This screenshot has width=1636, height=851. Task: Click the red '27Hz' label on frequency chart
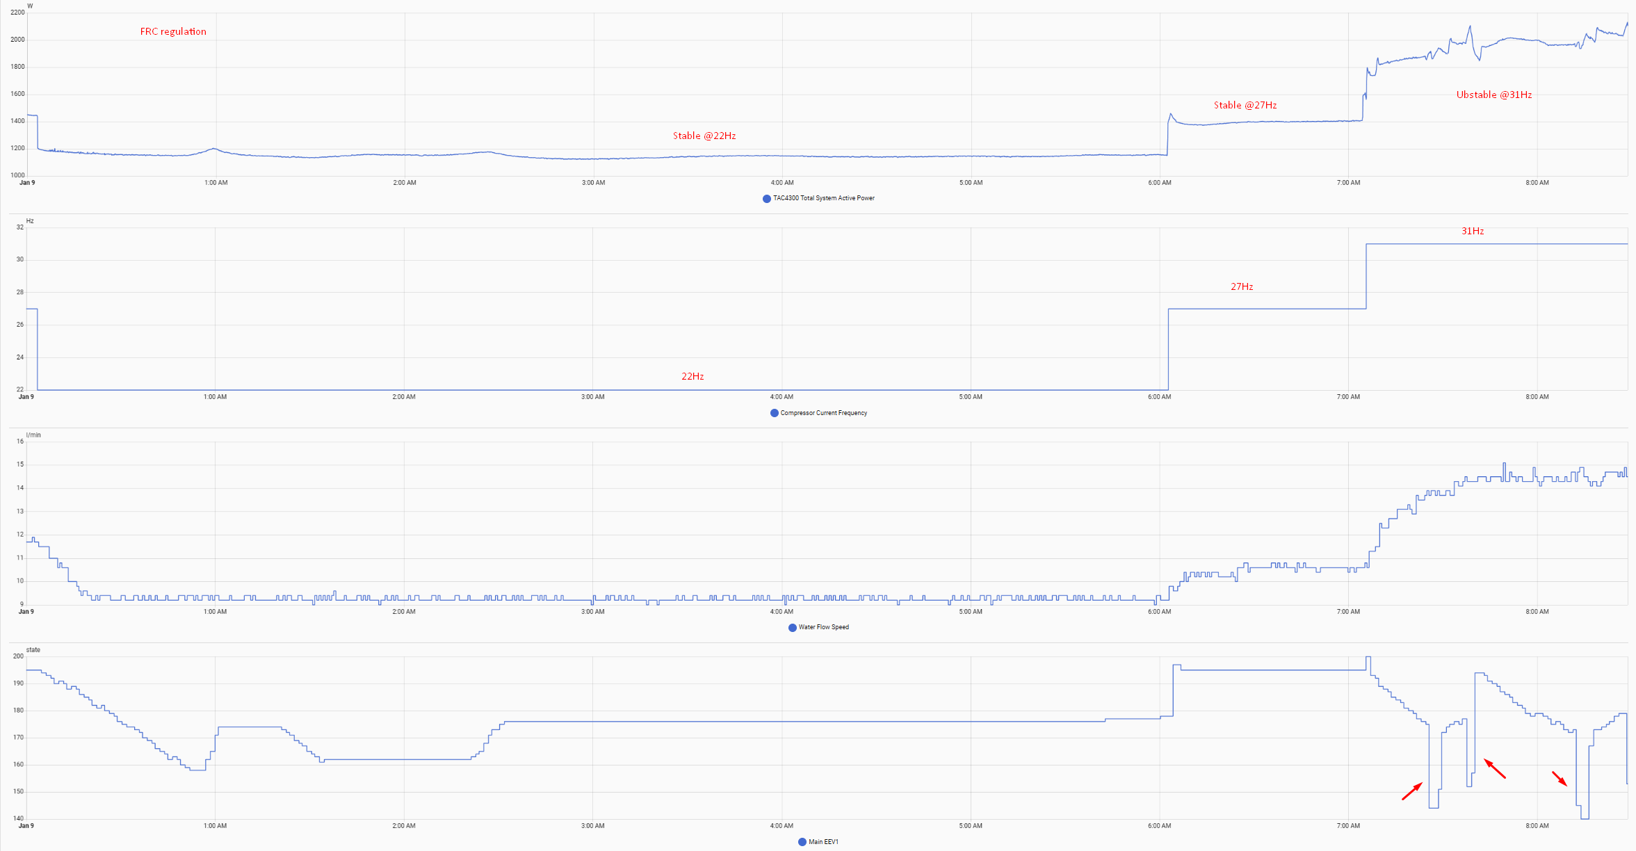pos(1241,287)
